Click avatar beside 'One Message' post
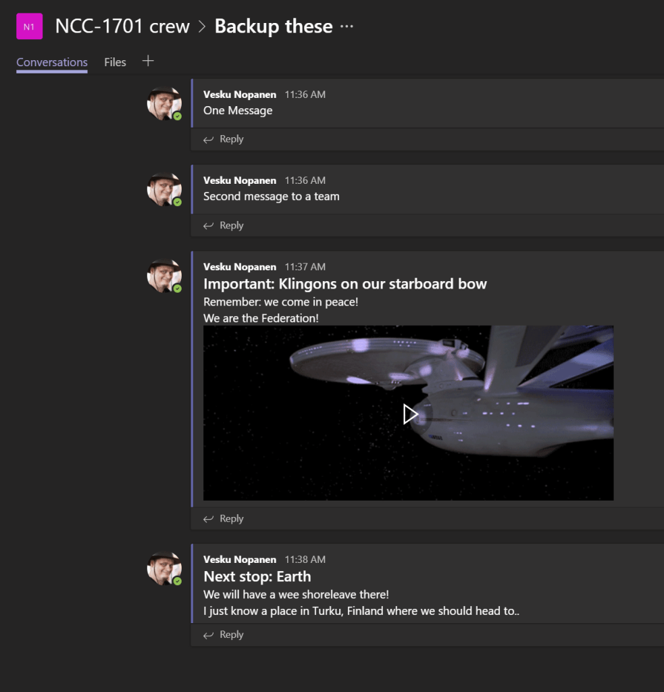 (164, 103)
